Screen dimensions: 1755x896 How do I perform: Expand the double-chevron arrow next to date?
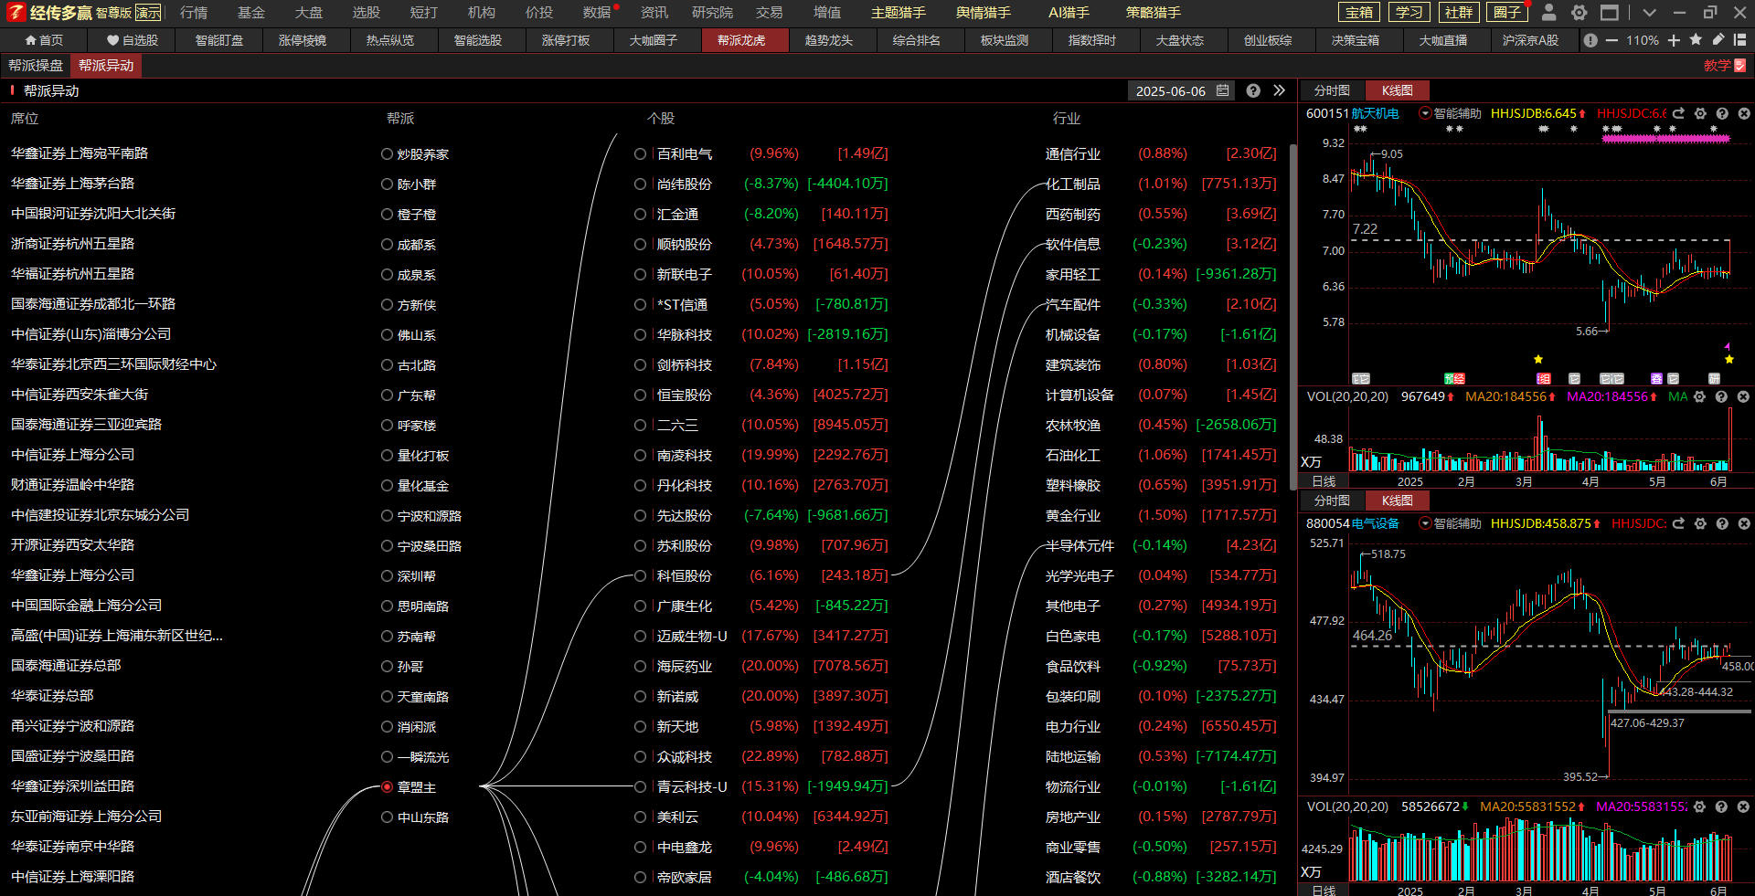pyautogui.click(x=1279, y=90)
